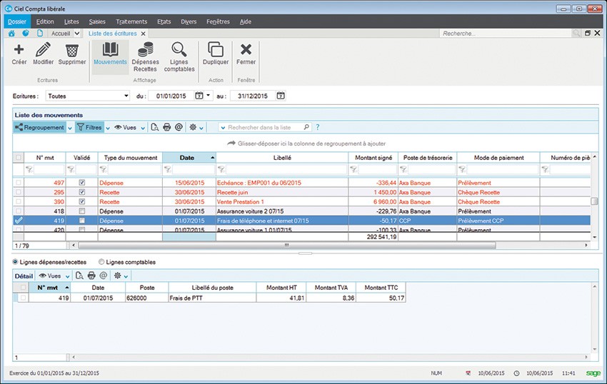The image size is (607, 384).
Task: Click the Créer plus icon
Action: tap(19, 49)
